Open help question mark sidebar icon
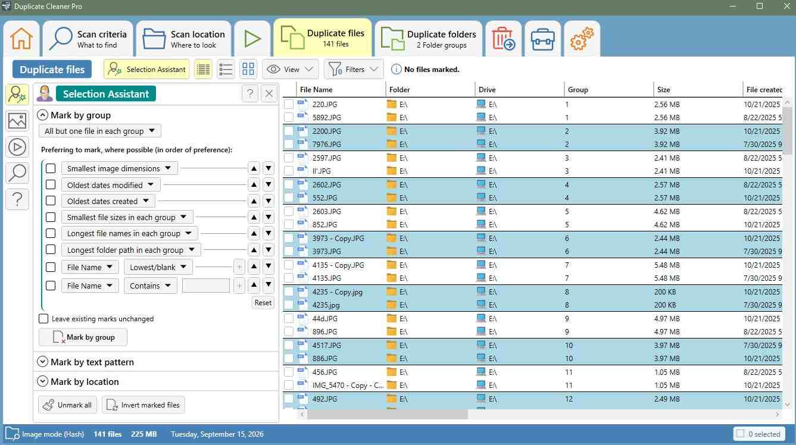 point(17,199)
